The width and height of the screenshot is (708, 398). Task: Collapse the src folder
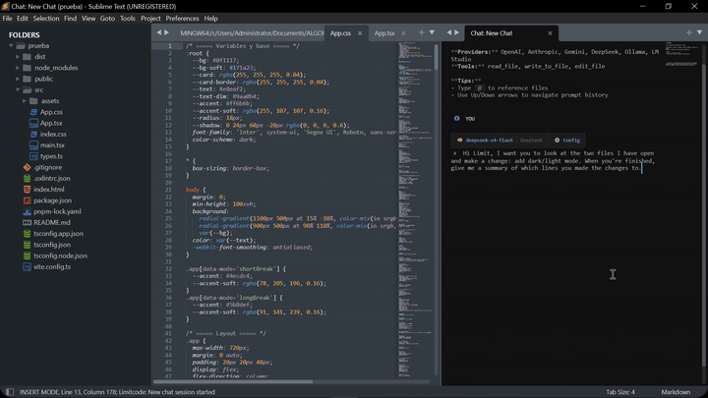click(18, 89)
